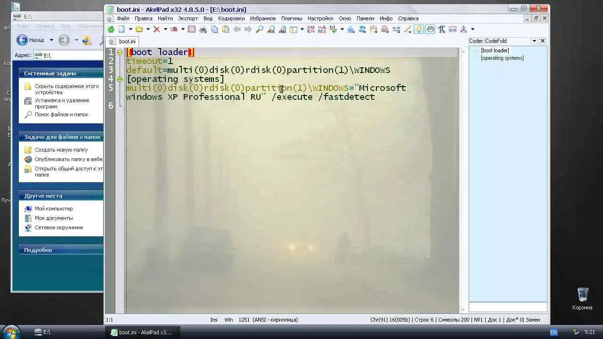This screenshot has height=339, width=603.
Task: Click the red toolbox toolbar icon
Action: tap(174, 29)
